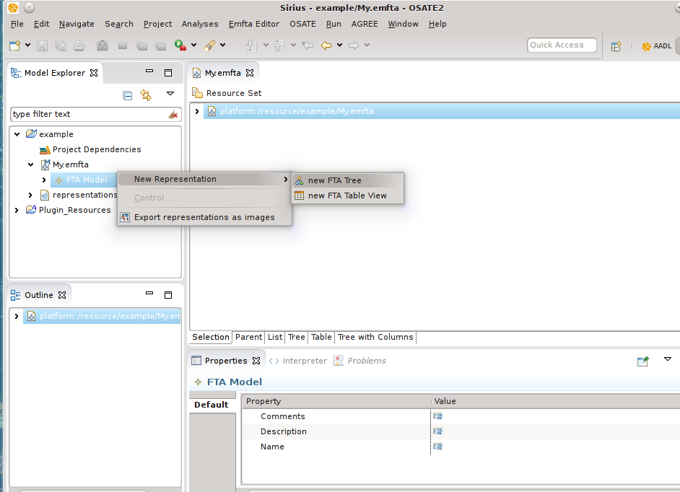Click the Forward navigation arrow icon
This screenshot has width=680, height=492.
point(354,45)
